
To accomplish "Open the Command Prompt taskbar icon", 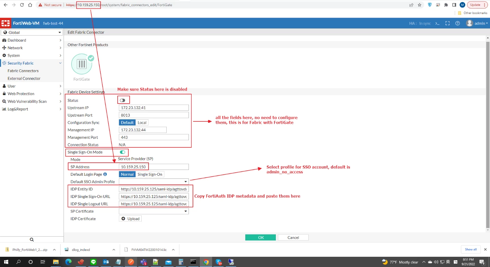I will pyautogui.click(x=193, y=262).
